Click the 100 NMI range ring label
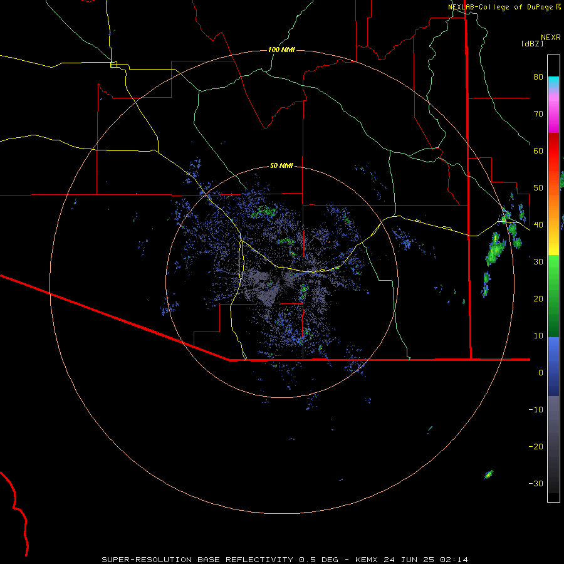The height and width of the screenshot is (564, 564). click(x=281, y=50)
